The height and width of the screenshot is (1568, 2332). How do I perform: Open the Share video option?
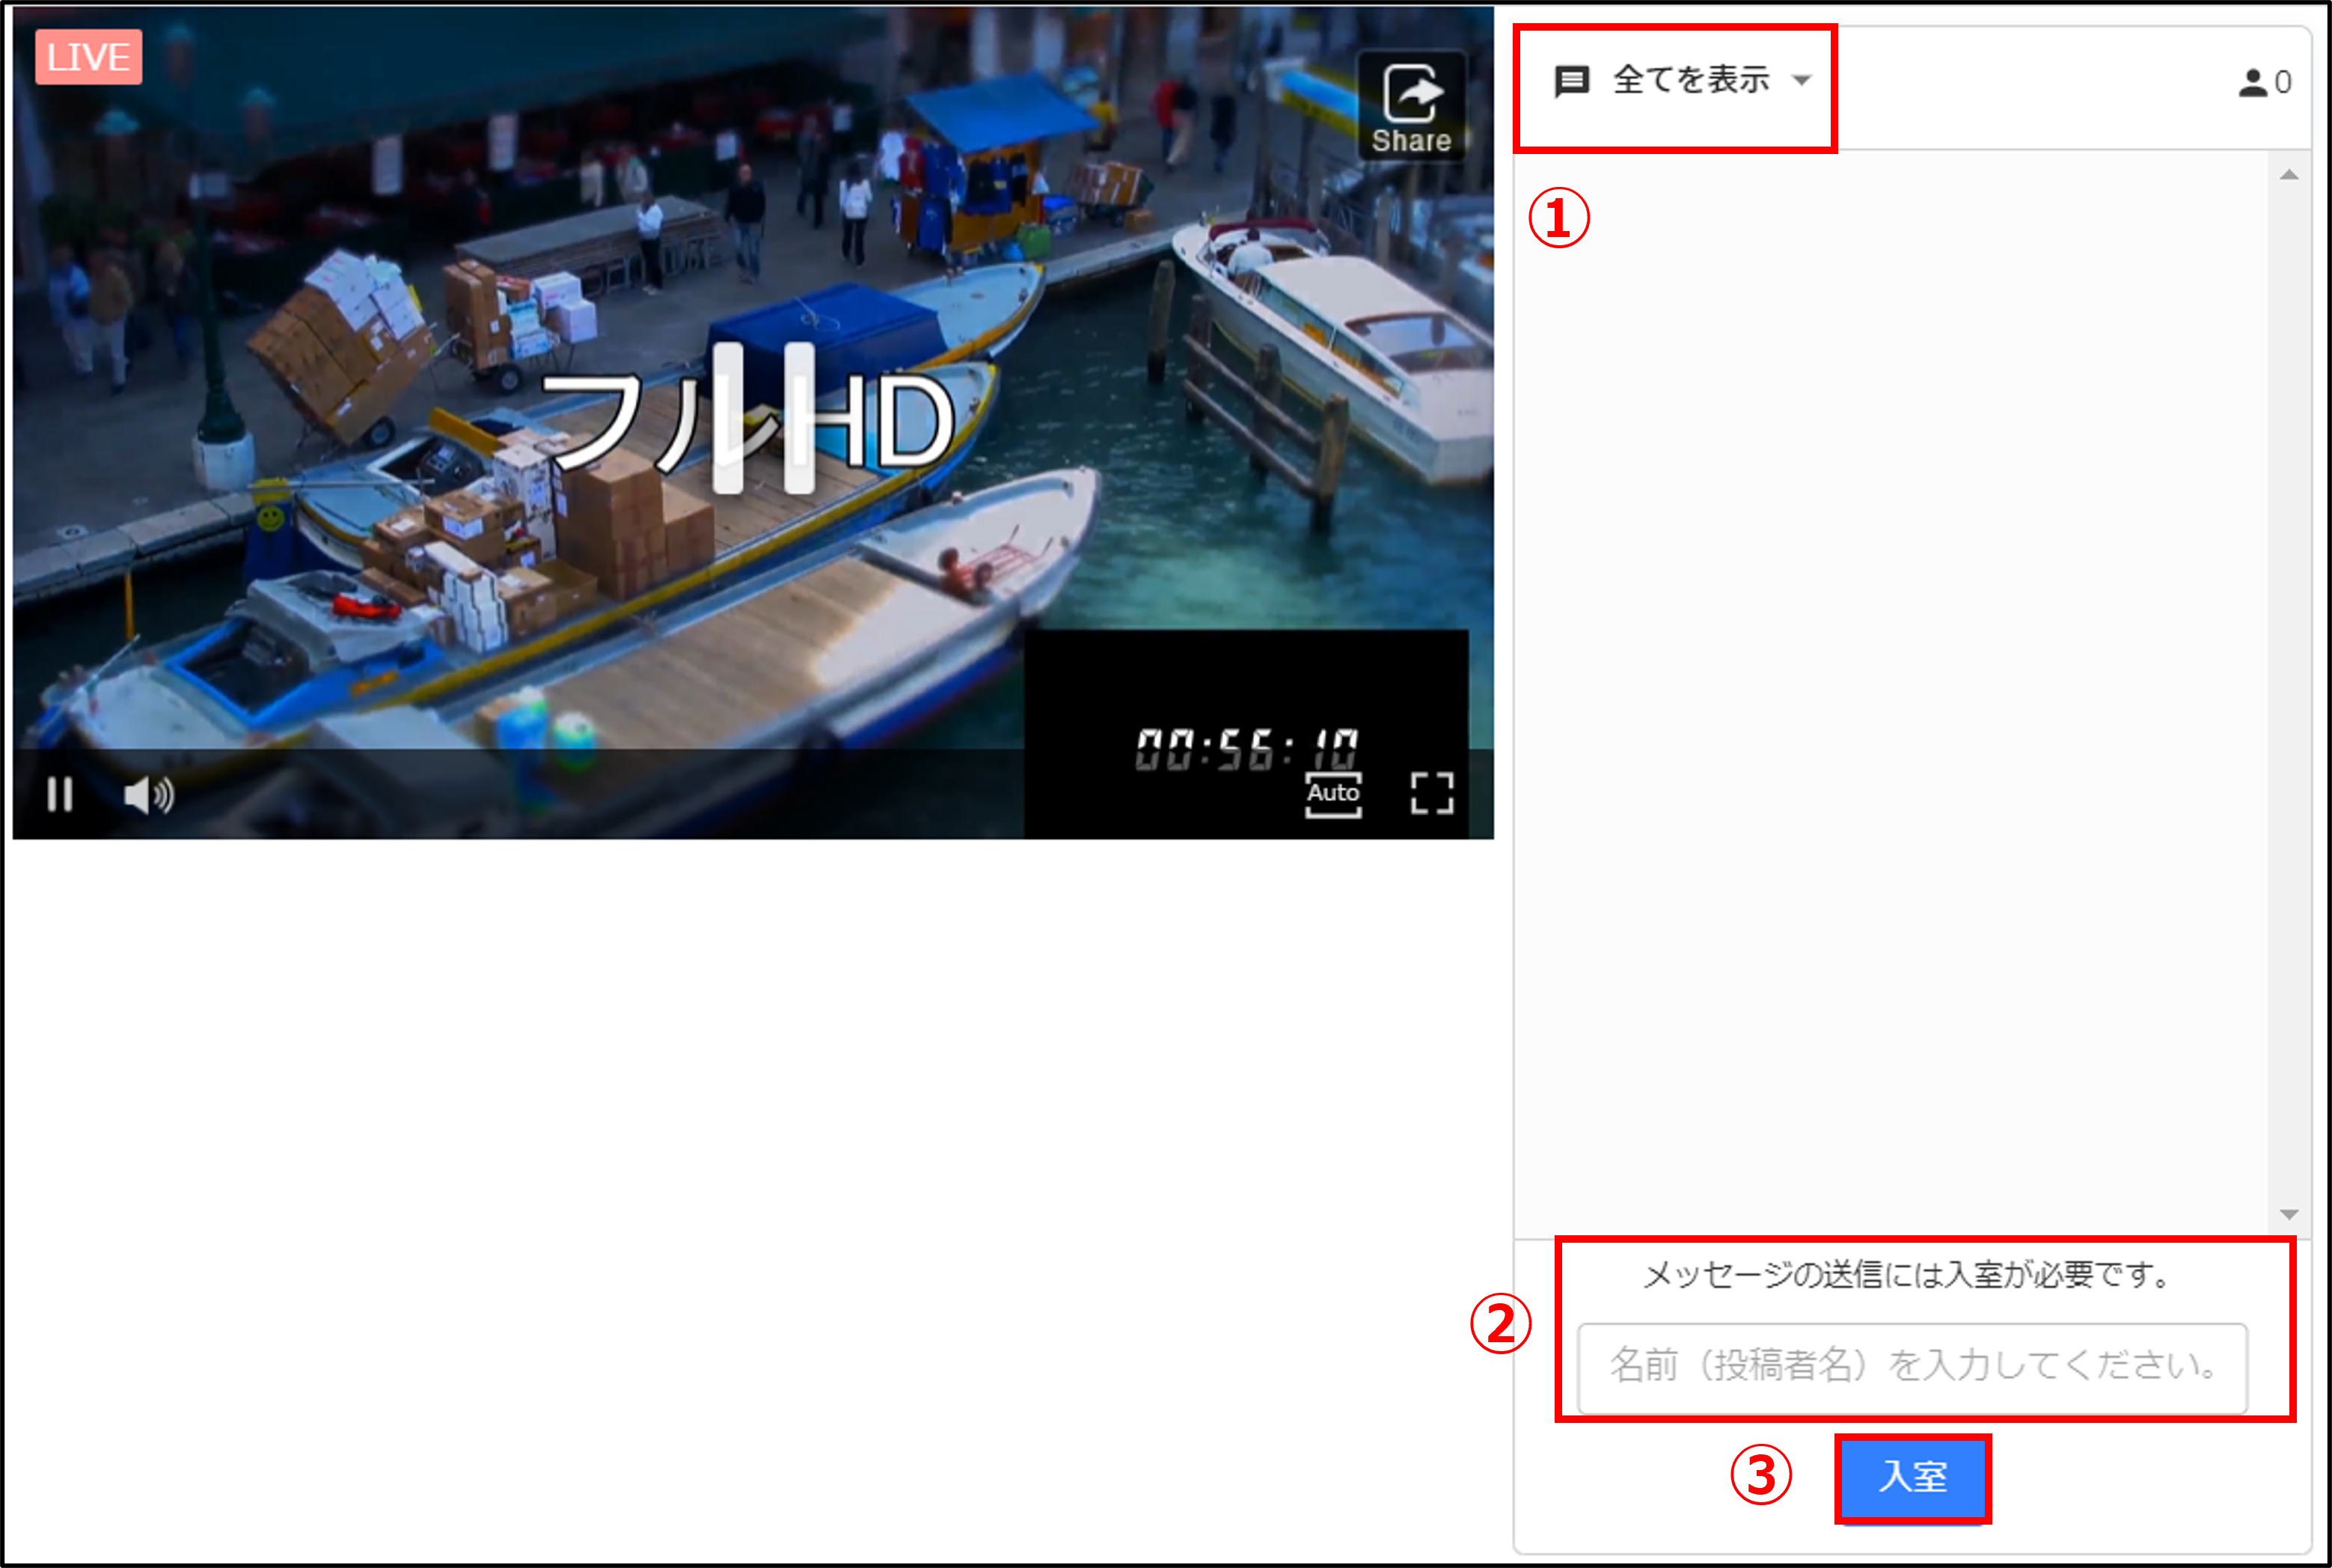coord(1410,108)
